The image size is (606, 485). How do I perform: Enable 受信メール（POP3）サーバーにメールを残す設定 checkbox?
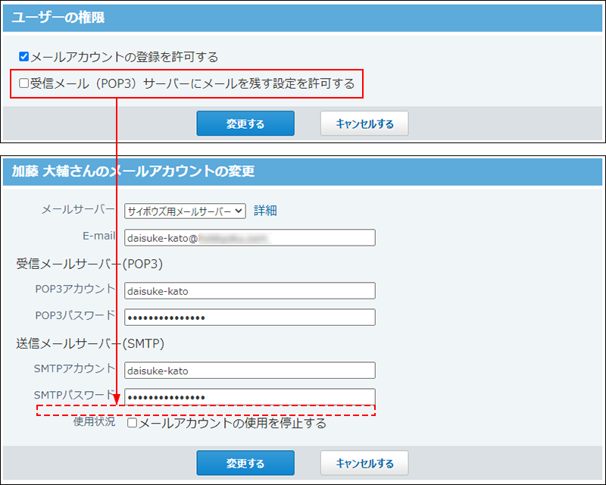[x=24, y=83]
